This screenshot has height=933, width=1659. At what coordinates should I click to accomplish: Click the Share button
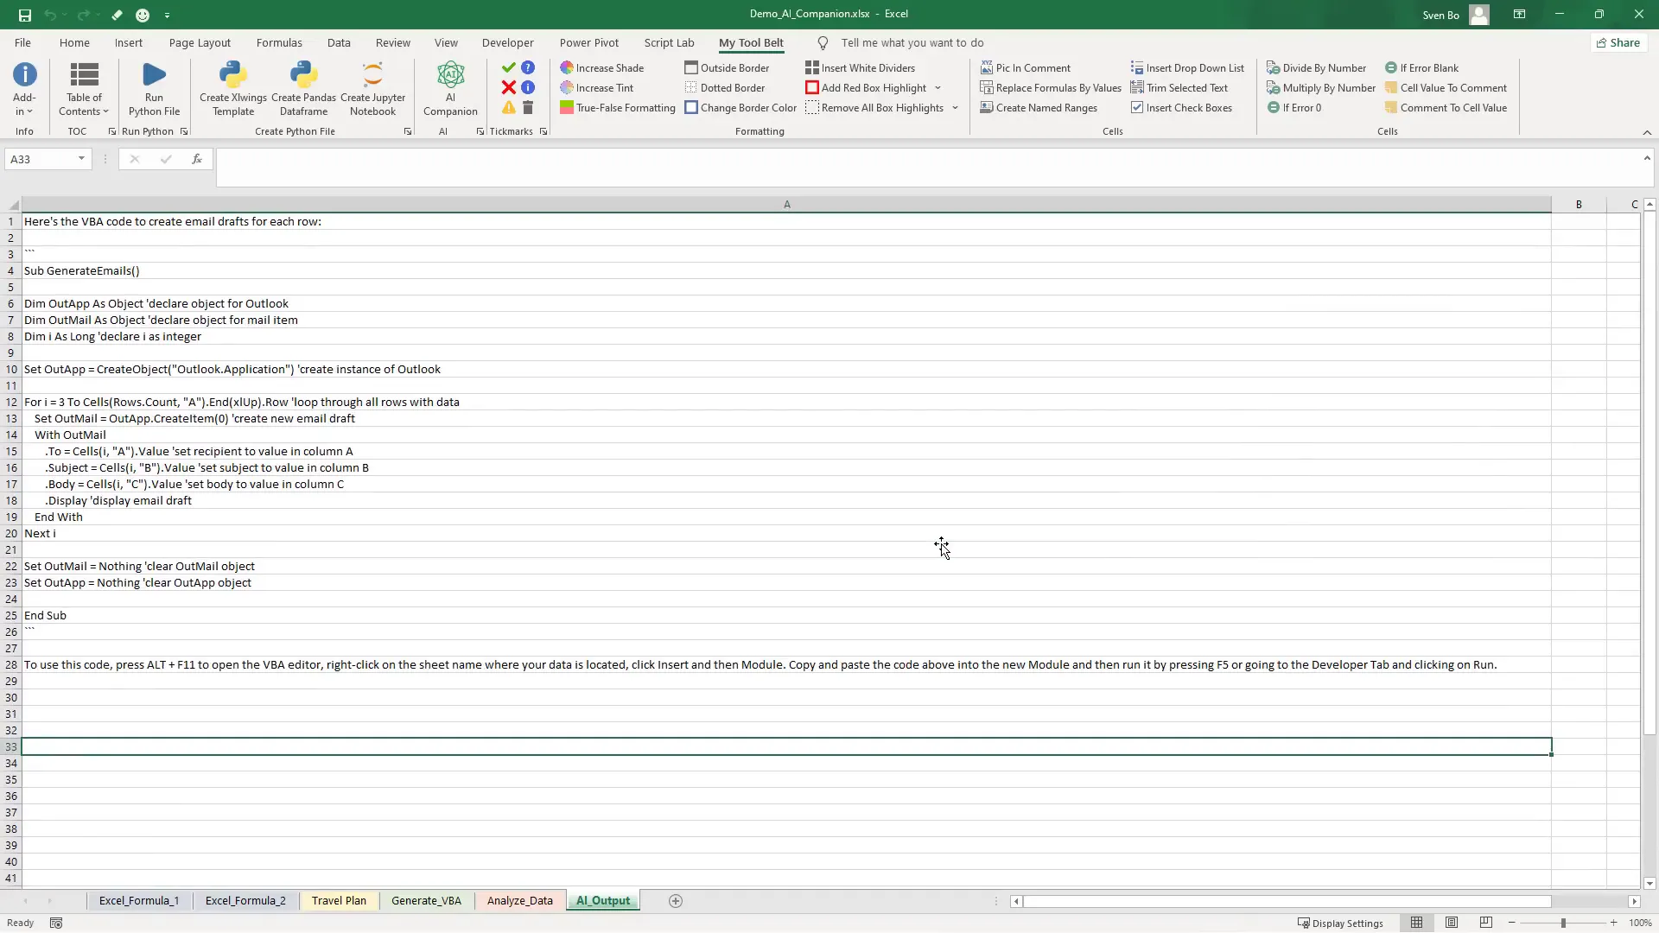tap(1619, 42)
